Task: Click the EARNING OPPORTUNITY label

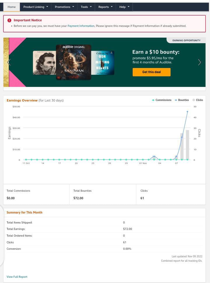Action: point(186,41)
